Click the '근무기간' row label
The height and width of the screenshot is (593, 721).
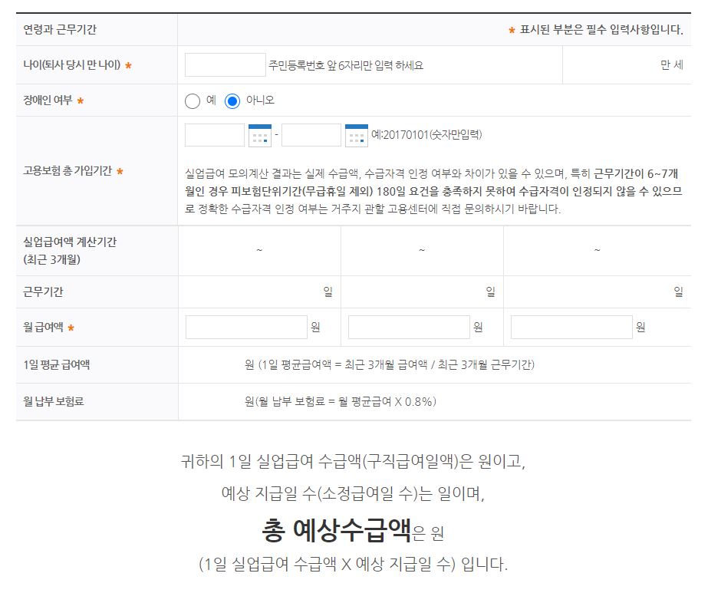coord(43,292)
